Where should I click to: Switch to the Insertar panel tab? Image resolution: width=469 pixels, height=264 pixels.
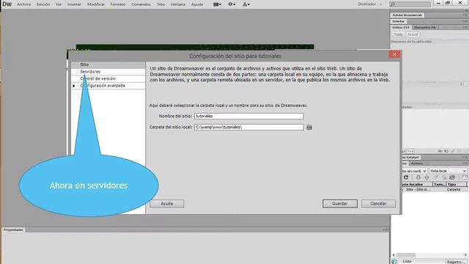tap(399, 21)
